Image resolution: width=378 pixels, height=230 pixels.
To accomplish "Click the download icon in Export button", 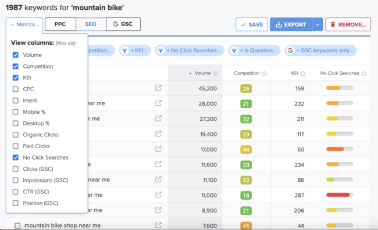I will (279, 24).
